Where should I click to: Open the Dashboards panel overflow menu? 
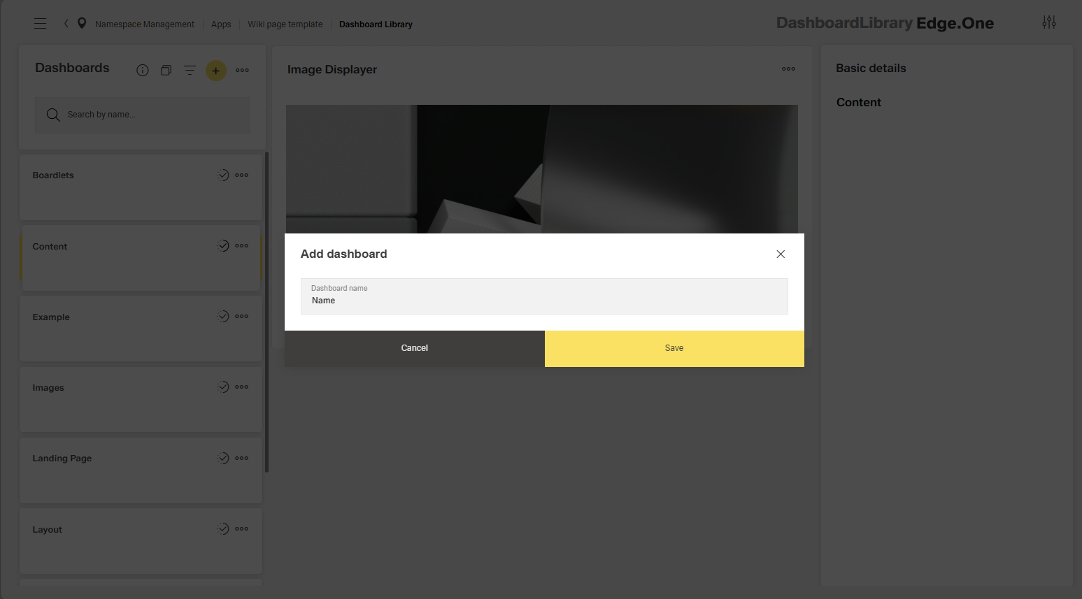(x=242, y=70)
